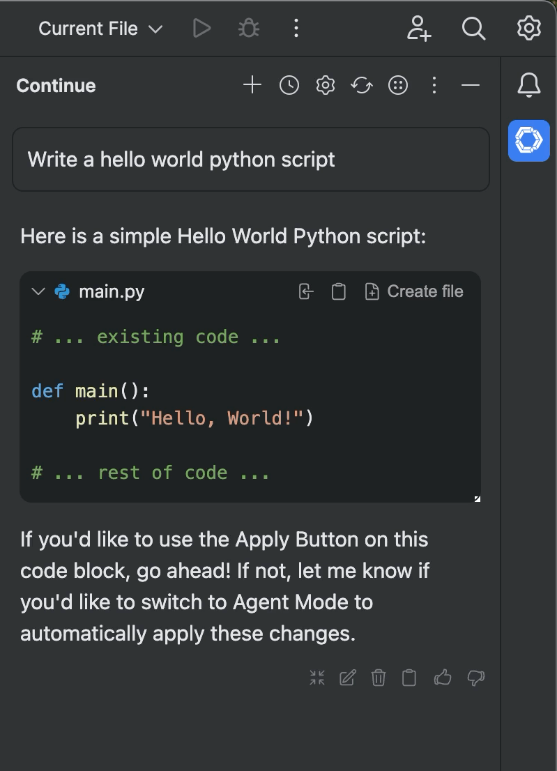
Task: Toggle compact view of the response
Action: click(x=317, y=677)
